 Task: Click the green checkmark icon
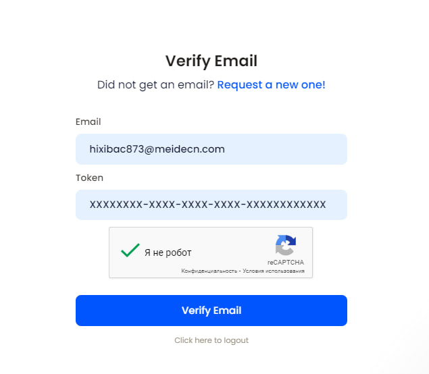point(130,250)
